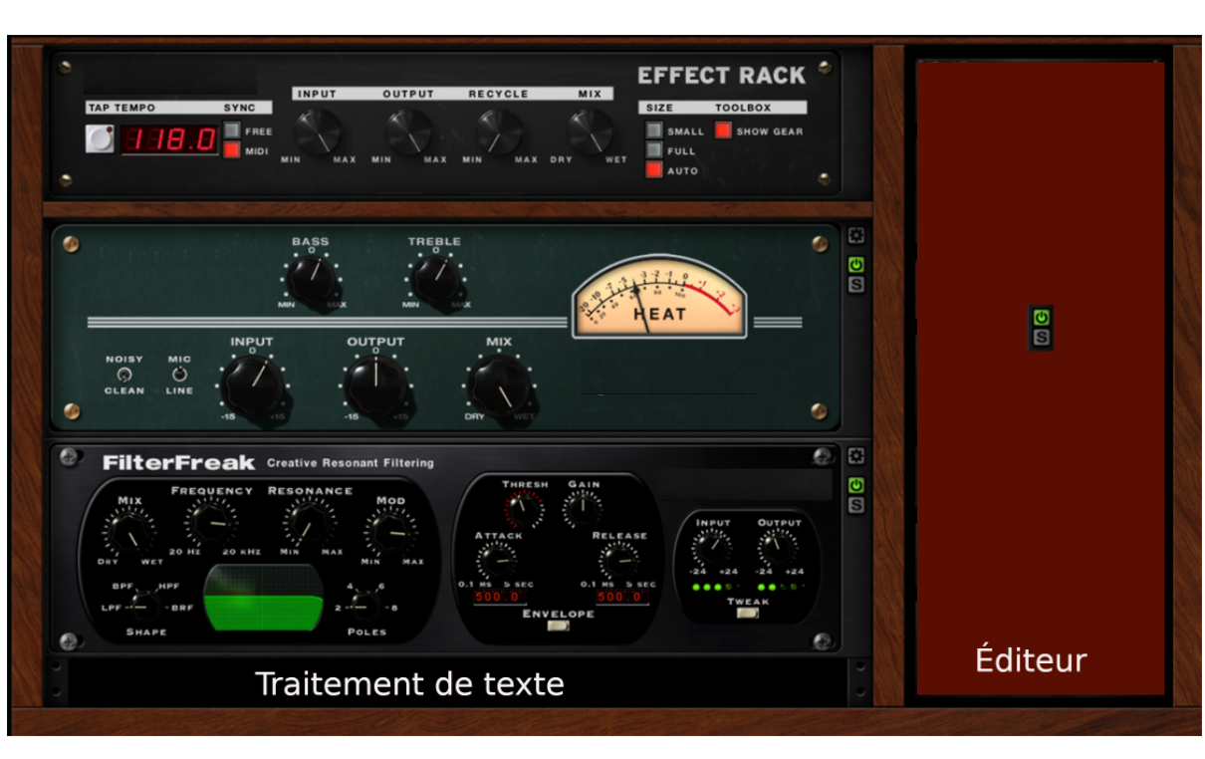This screenshot has height=759, width=1205.
Task: Click the THRESH knob
Action: [x=524, y=511]
